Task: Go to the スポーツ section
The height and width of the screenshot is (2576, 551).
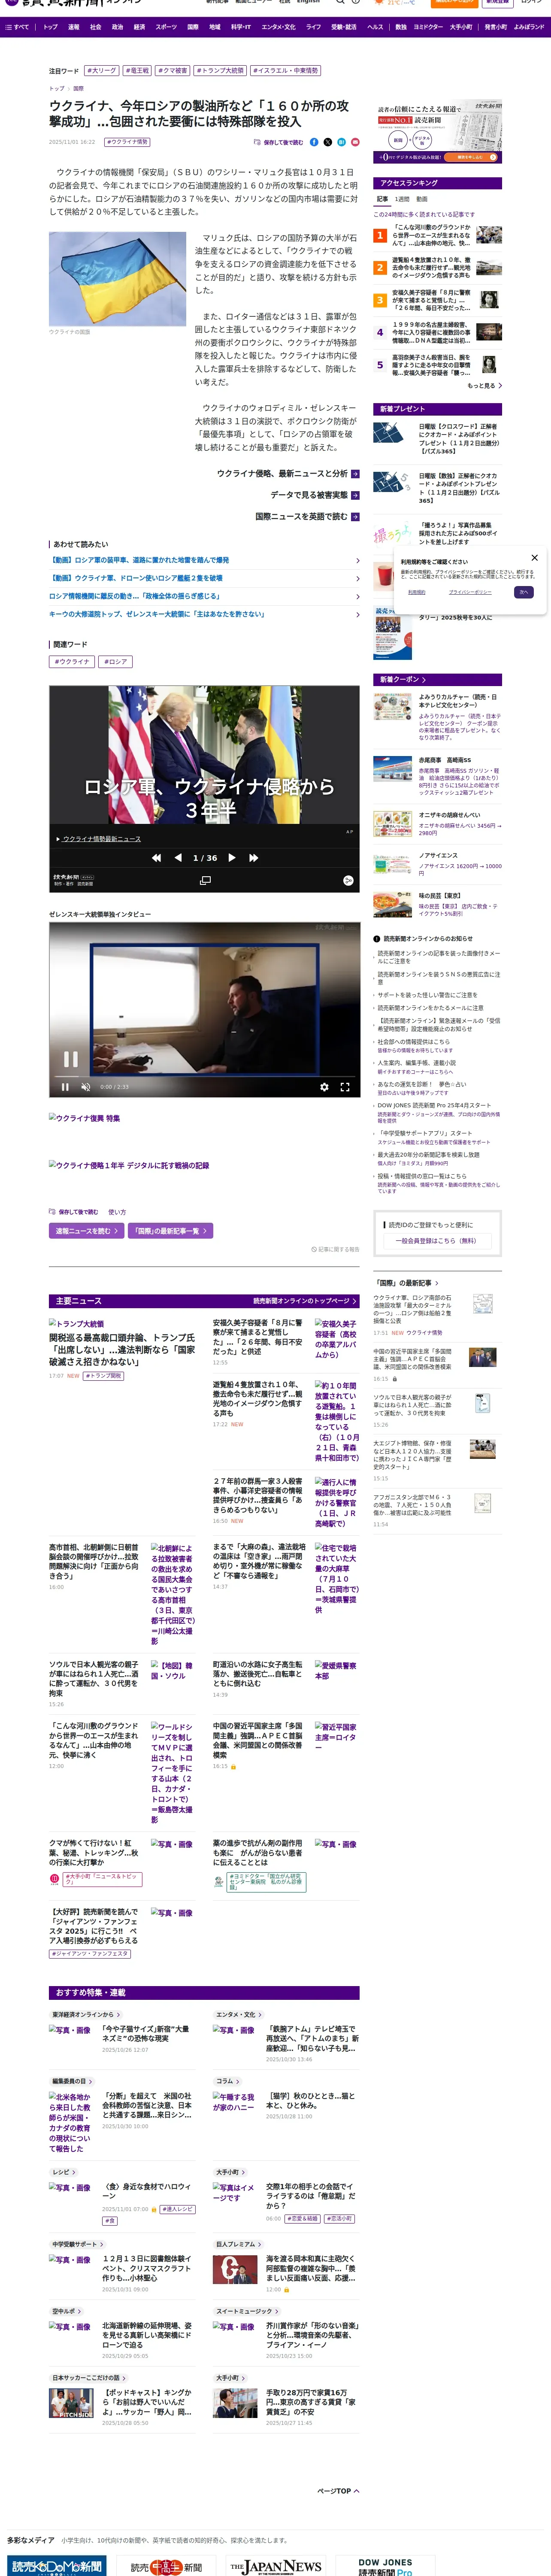Action: tap(166, 27)
